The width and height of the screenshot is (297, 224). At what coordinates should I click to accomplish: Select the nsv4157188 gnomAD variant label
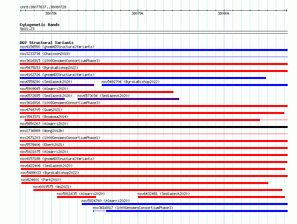point(57,159)
